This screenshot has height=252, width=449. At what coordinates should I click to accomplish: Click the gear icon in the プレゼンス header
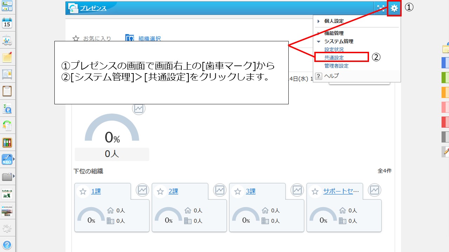coord(394,8)
